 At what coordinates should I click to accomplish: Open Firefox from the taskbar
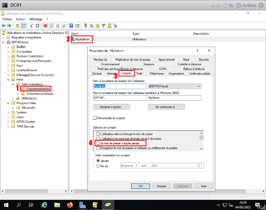pos(70,205)
